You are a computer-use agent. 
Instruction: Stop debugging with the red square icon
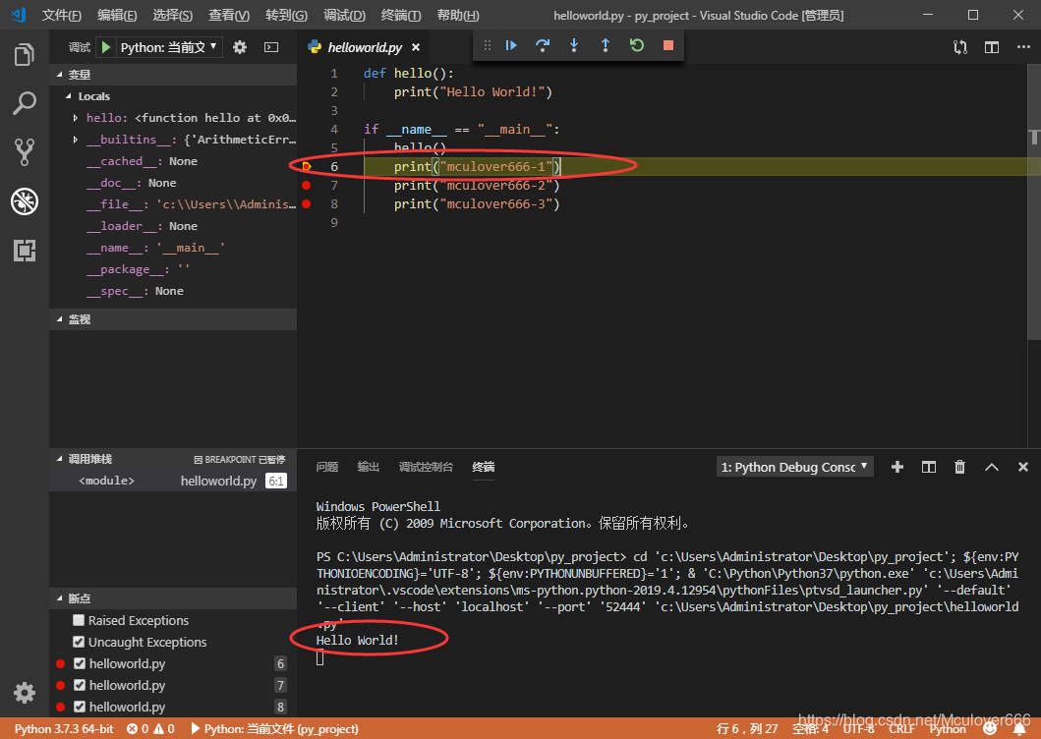[x=666, y=45]
